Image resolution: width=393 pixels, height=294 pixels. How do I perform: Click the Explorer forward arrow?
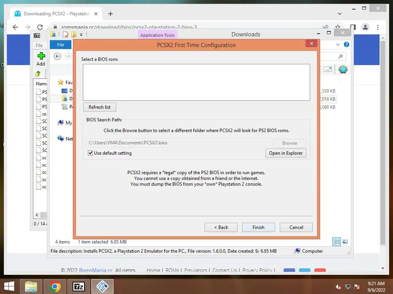click(68, 56)
